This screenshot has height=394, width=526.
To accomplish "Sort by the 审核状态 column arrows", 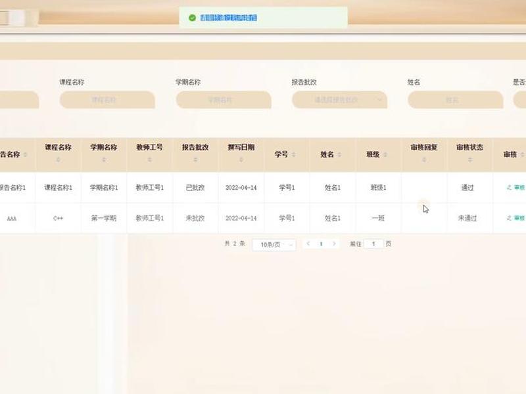I will (x=469, y=160).
